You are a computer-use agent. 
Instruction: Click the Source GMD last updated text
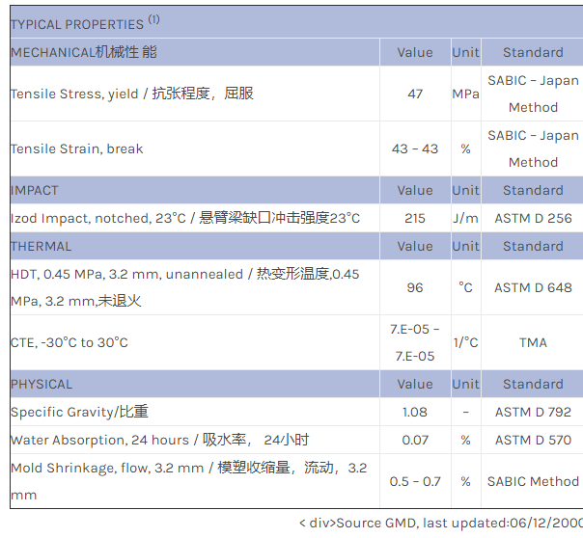[440, 523]
